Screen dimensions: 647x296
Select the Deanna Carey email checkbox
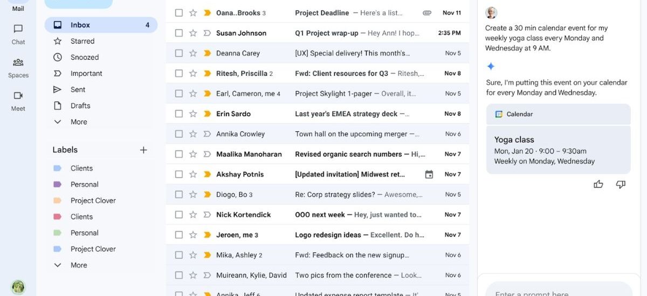tap(179, 53)
